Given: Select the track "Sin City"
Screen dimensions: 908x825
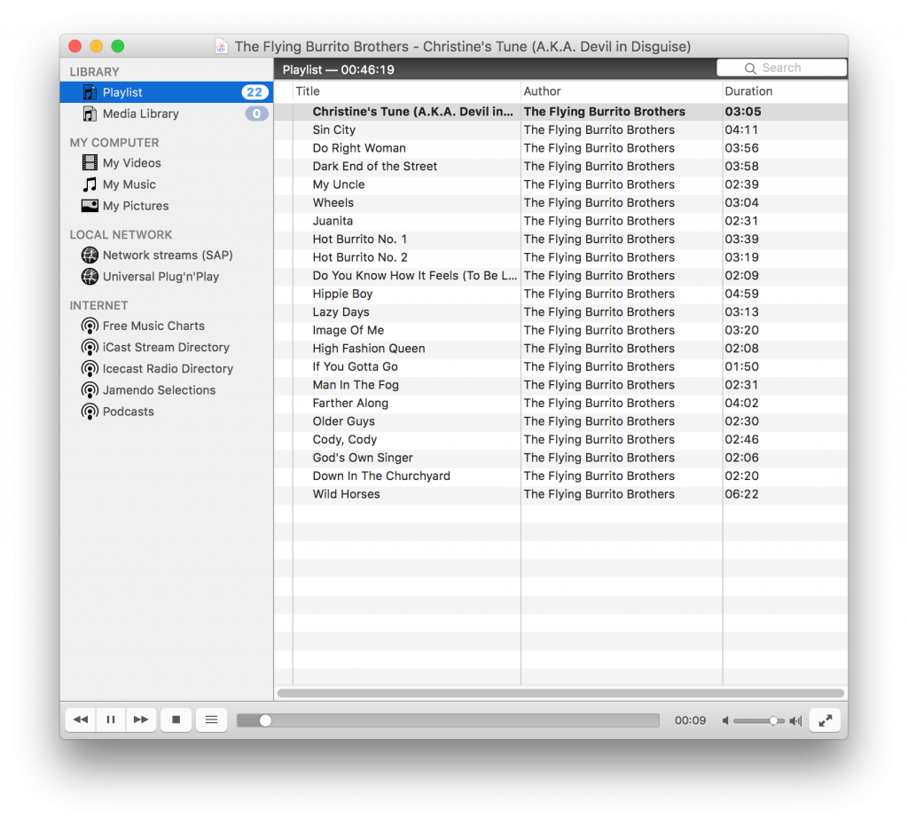Looking at the screenshot, I should coord(560,130).
